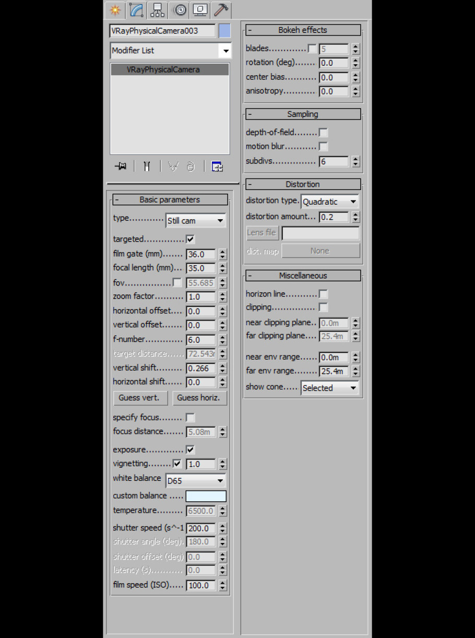Collapse the Distortion rollout
475x638 pixels.
[x=303, y=184]
